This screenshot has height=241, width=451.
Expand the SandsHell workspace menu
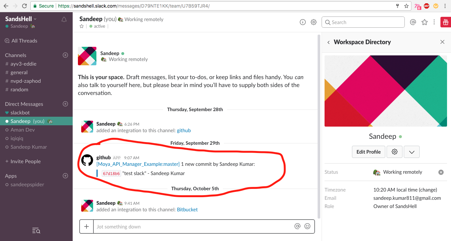point(21,19)
